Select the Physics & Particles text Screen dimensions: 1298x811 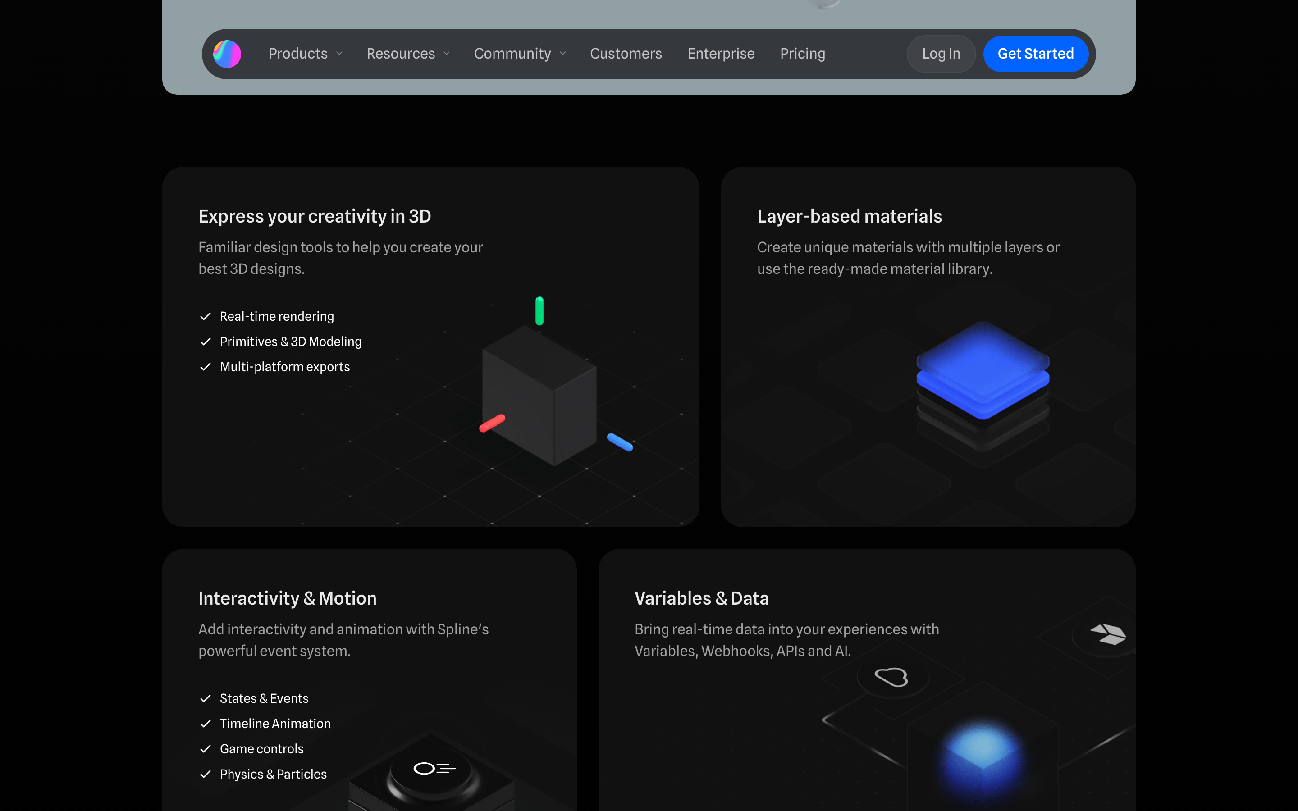(273, 774)
